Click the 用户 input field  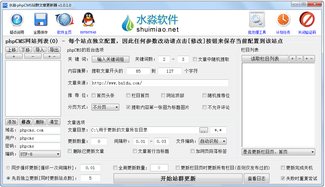[40, 138]
